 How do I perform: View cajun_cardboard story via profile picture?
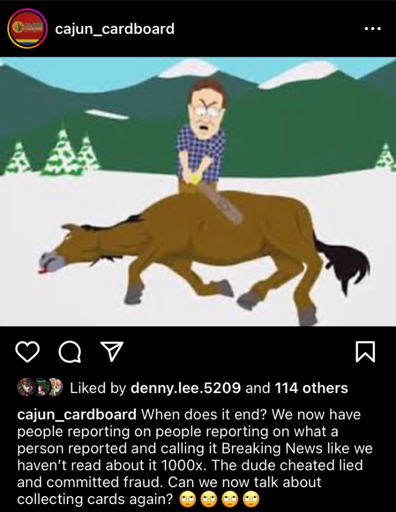tap(27, 29)
